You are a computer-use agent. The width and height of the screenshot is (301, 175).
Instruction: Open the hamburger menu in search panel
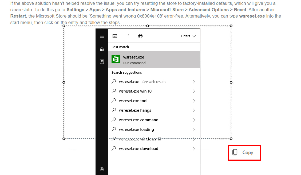point(102,36)
